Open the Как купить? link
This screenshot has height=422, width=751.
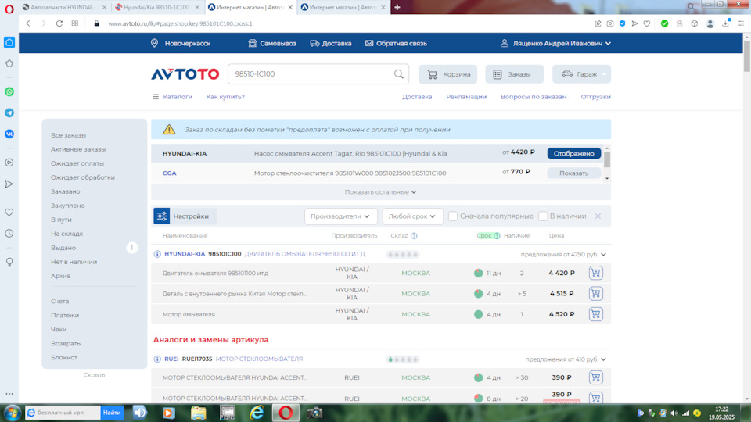[225, 97]
